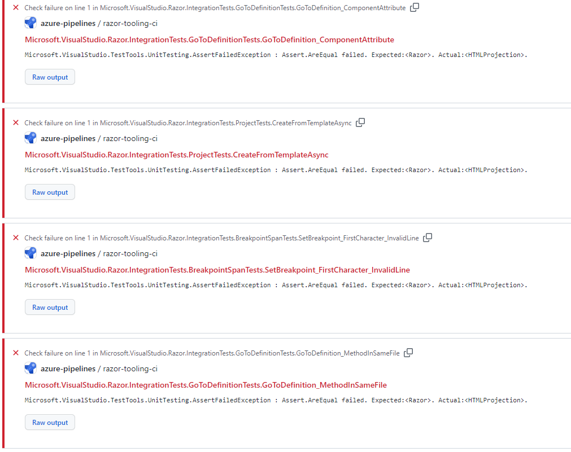Screen dimensions: 571x452
Task: Click azure-pipelines / razor-tooling-ci in SetBreakpoint_FirstCharacter_InvalidLine annotation
Action: pos(99,253)
